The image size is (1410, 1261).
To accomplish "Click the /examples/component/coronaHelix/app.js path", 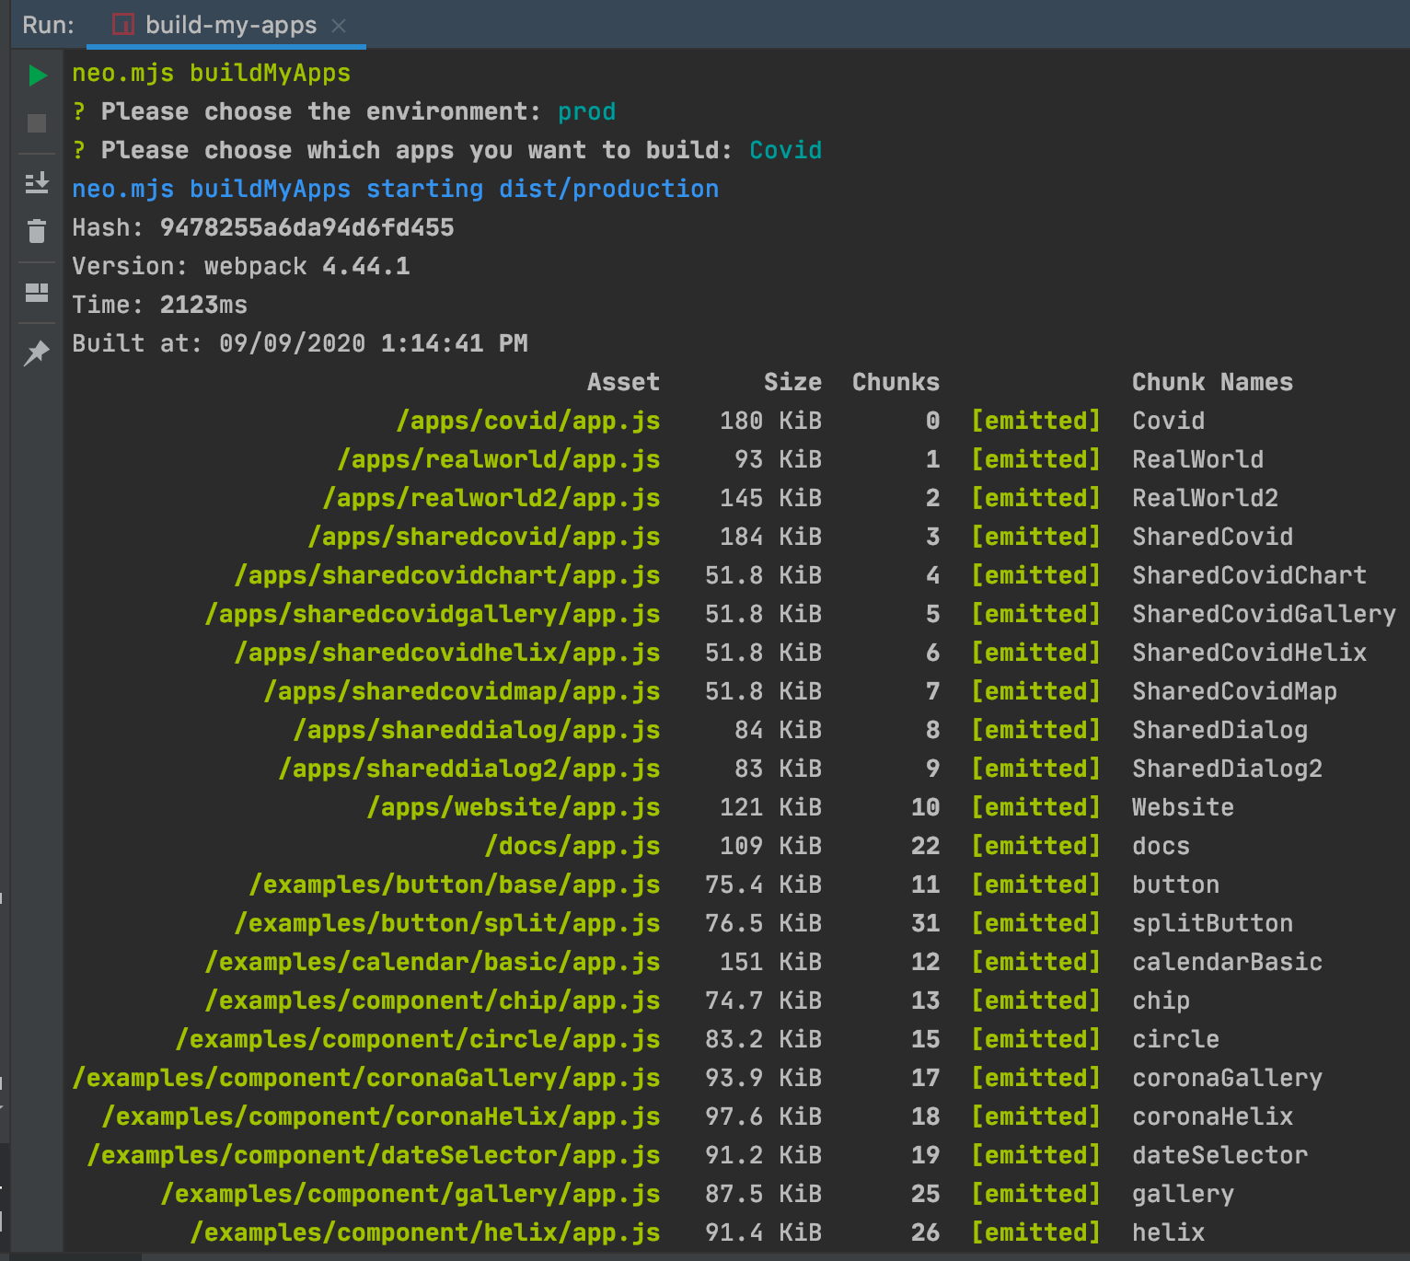I will [381, 1116].
